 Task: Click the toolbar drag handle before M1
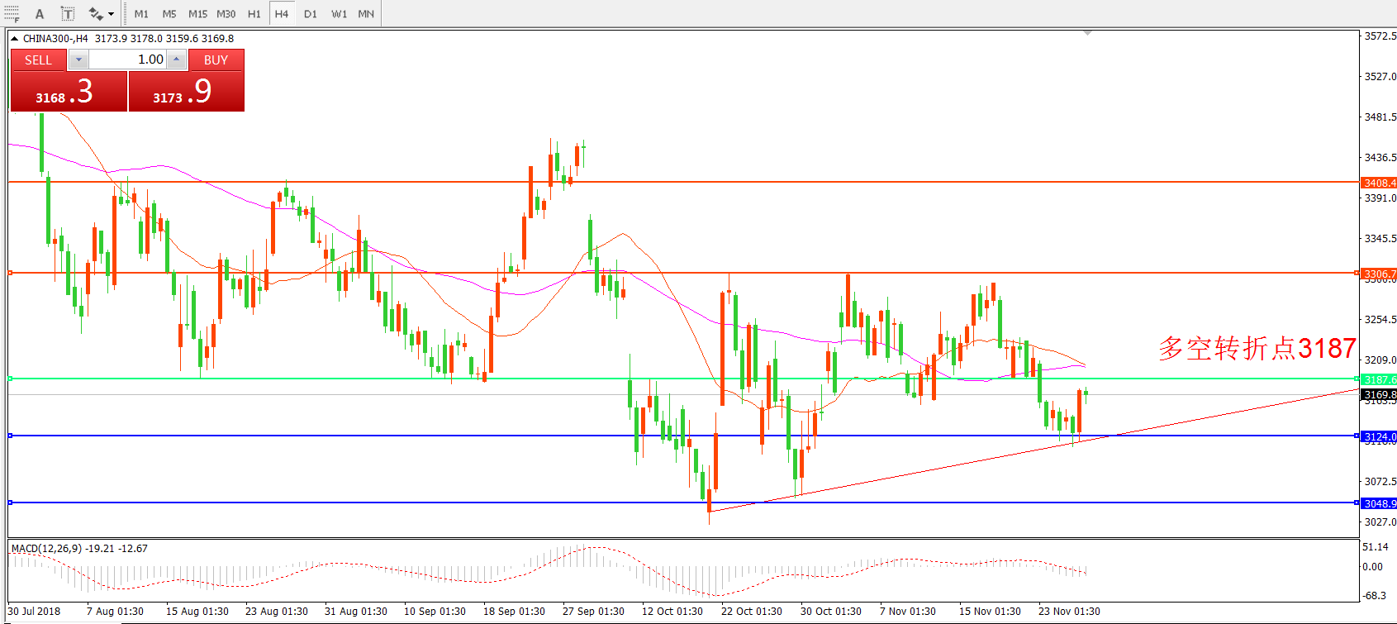pos(126,13)
